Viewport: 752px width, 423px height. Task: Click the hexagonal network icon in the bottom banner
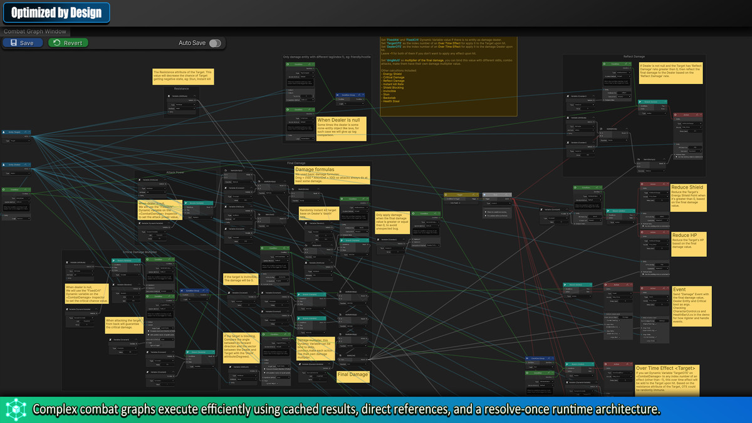pos(15,409)
